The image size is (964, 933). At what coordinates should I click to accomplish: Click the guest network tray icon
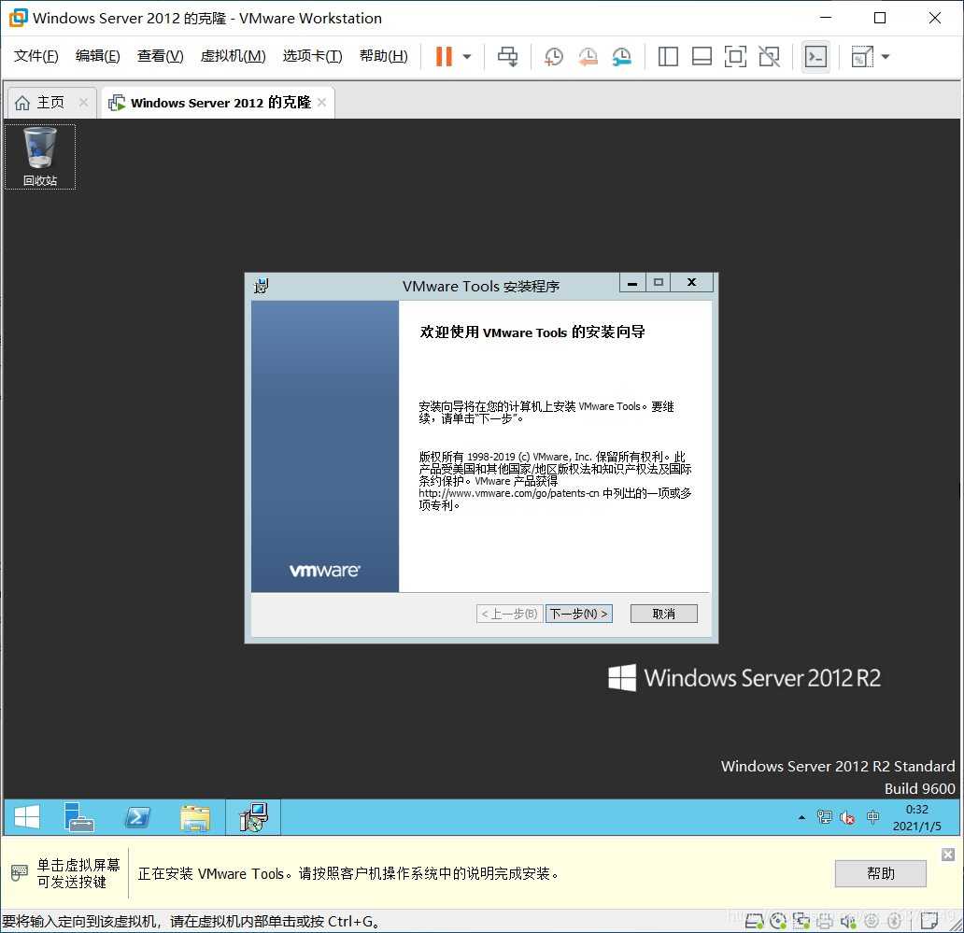click(x=825, y=817)
